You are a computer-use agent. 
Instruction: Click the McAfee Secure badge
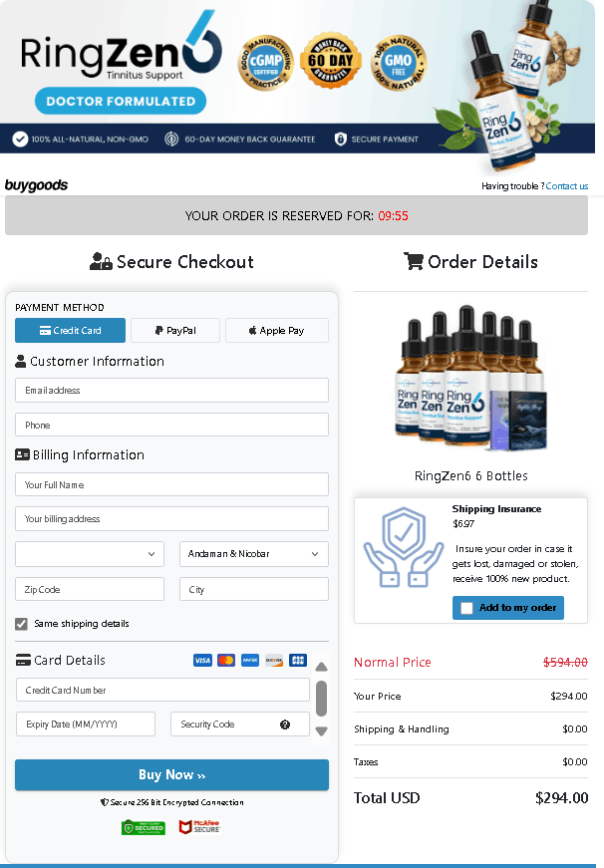tap(199, 827)
